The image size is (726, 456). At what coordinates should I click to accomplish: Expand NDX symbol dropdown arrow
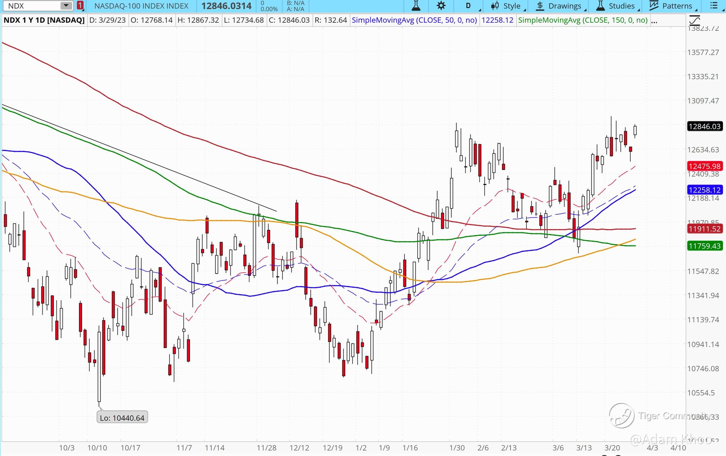(x=66, y=6)
